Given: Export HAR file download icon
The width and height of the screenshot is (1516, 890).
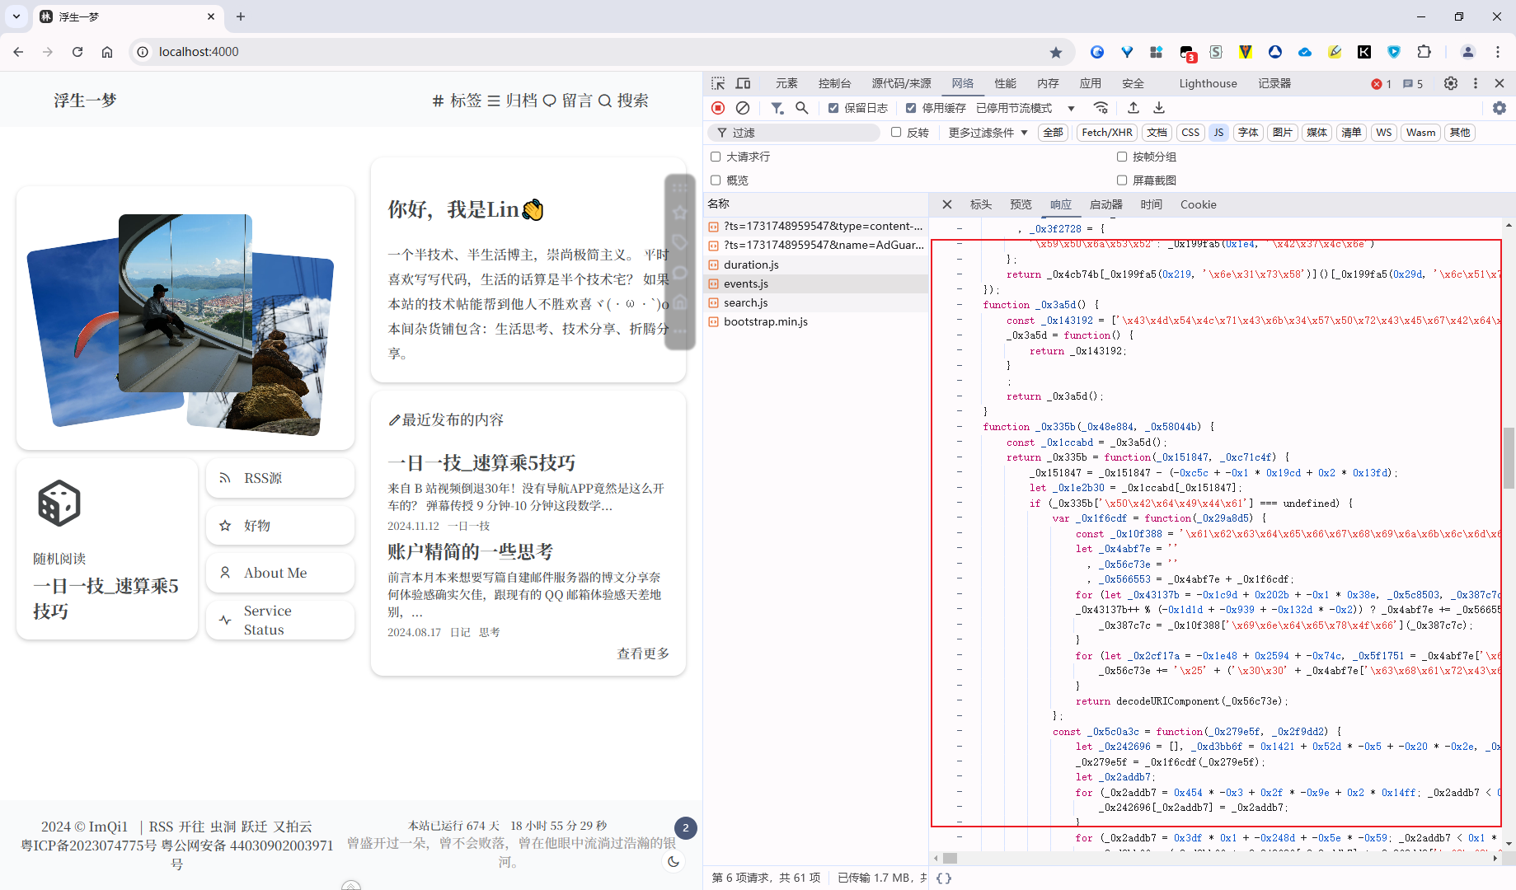Looking at the screenshot, I should pyautogui.click(x=1158, y=108).
